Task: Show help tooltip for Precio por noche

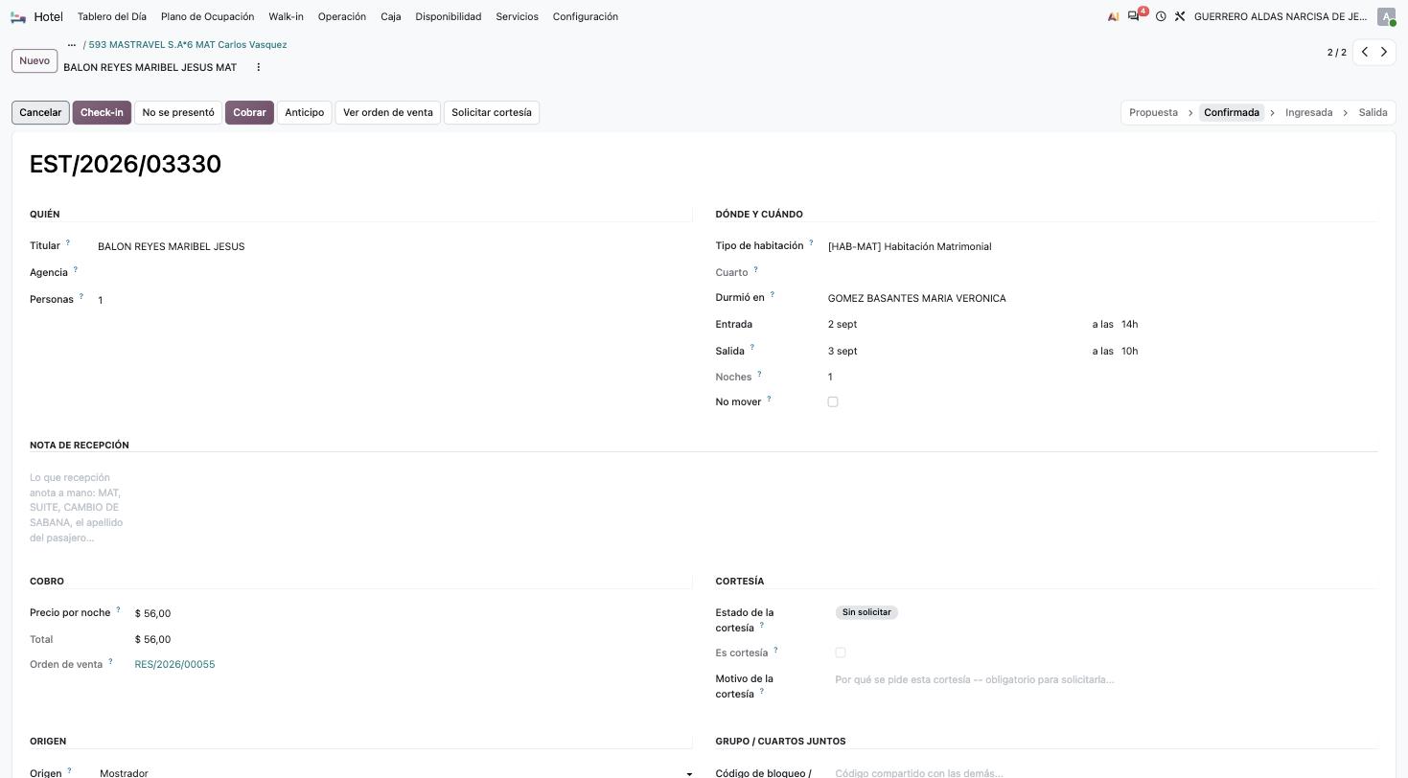Action: pos(119,610)
